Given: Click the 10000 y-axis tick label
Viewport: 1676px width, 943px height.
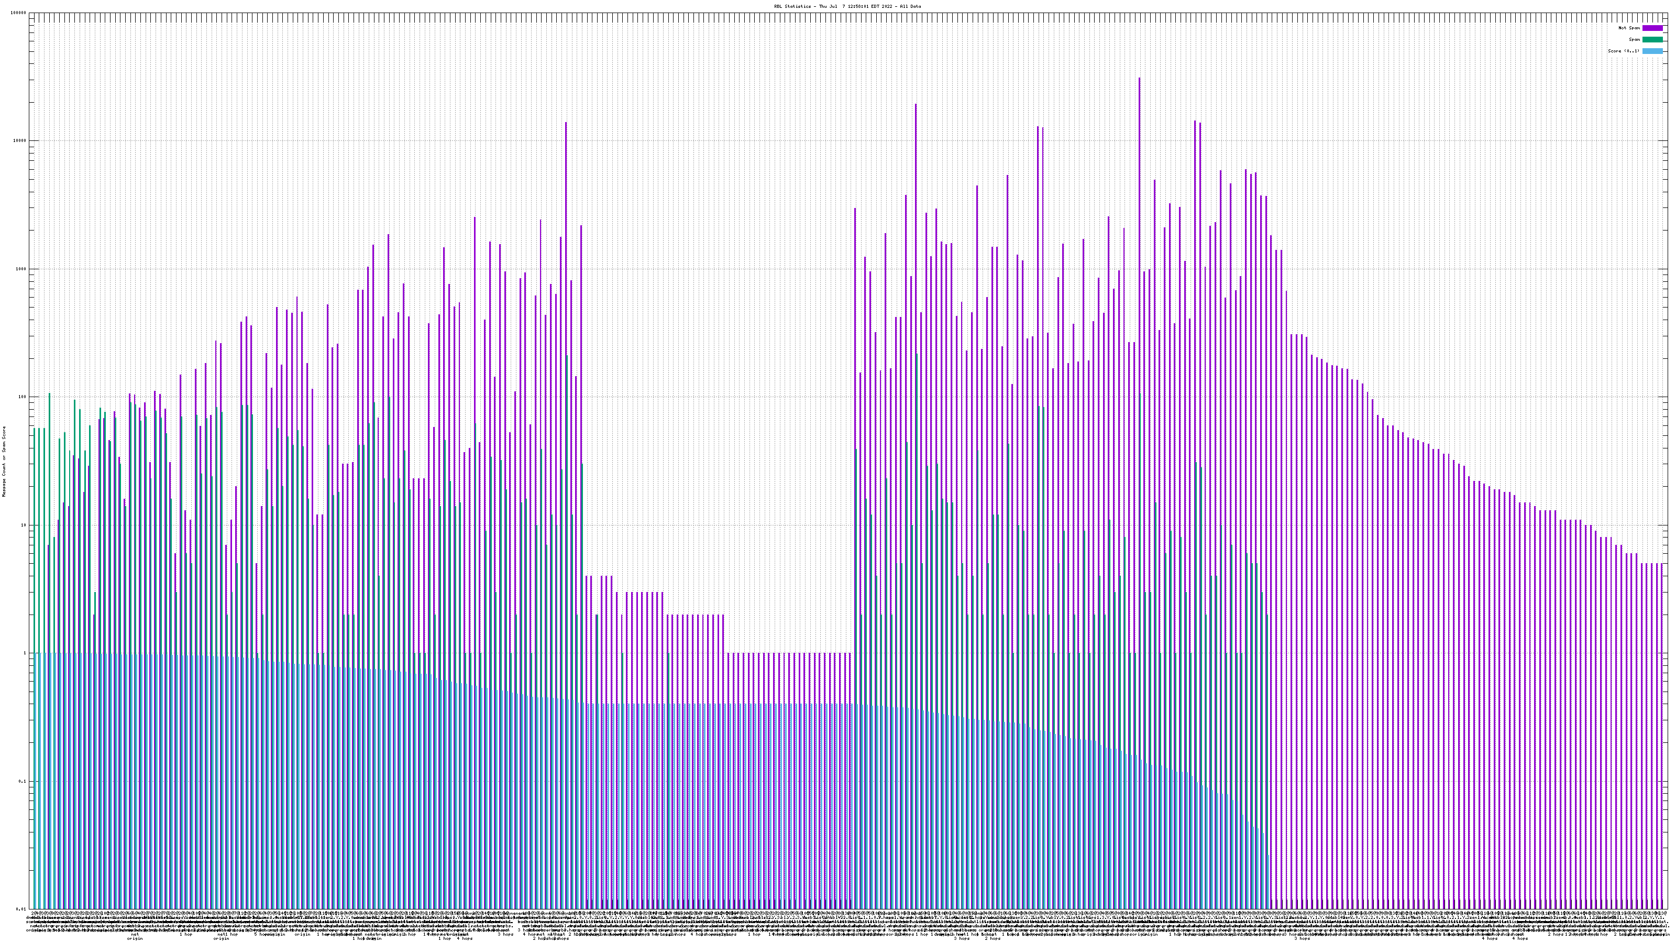Looking at the screenshot, I should [20, 141].
